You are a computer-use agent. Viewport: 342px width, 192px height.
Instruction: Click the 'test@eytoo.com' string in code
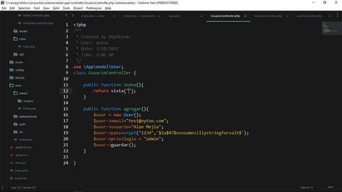(146, 121)
